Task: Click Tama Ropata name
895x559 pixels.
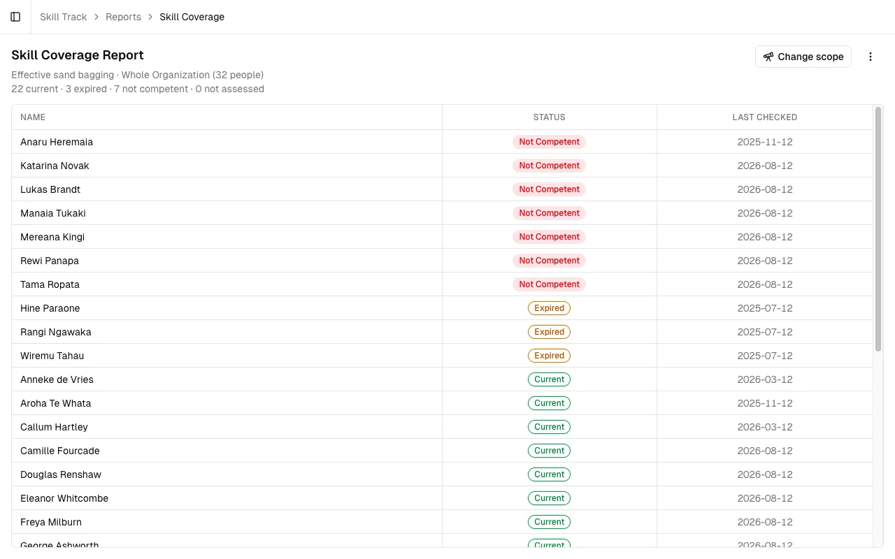Action: [x=50, y=284]
